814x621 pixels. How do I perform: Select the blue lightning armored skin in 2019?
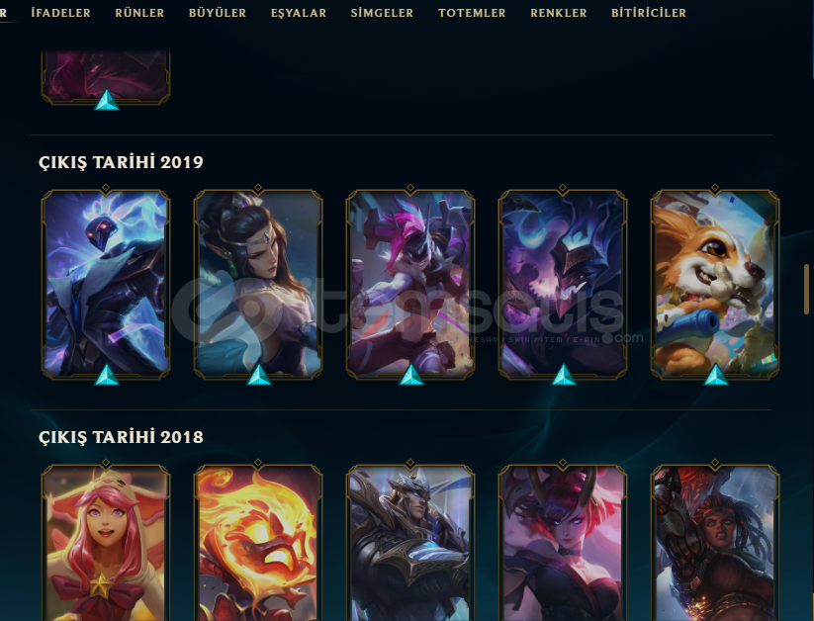(x=106, y=284)
